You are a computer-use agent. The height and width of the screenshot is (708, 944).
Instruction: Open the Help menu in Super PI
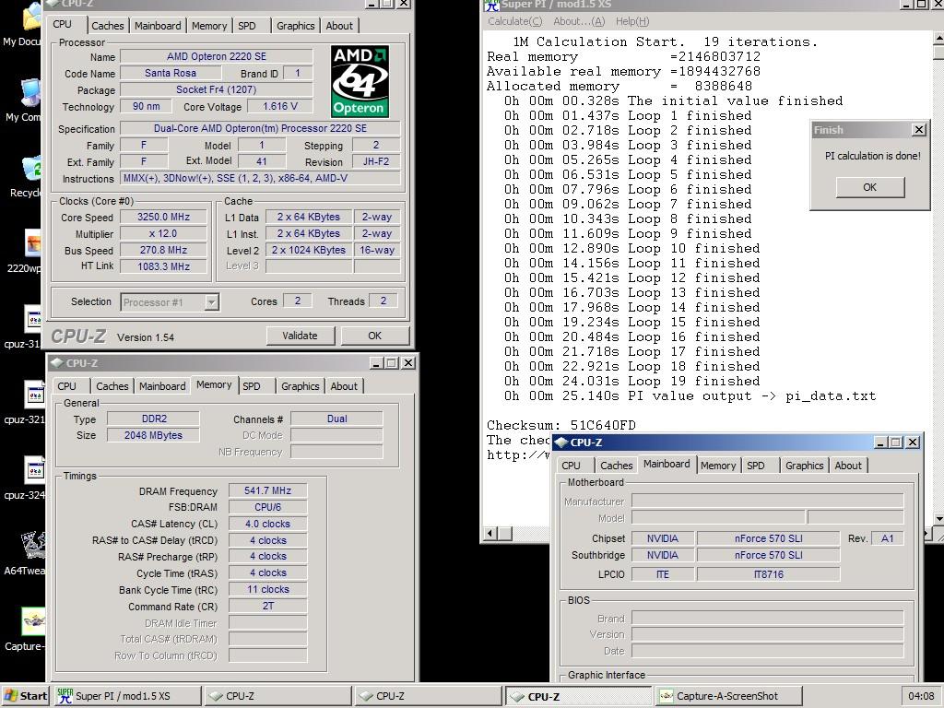(632, 21)
